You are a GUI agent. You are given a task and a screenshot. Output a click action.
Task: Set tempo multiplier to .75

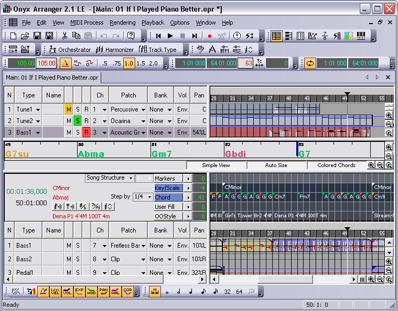click(117, 63)
